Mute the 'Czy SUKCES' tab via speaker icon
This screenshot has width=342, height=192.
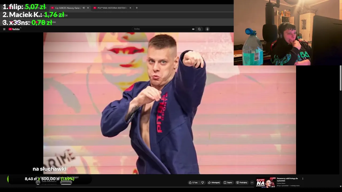point(84,8)
